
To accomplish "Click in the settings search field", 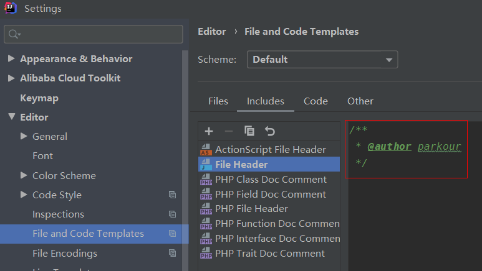I will click(x=94, y=34).
